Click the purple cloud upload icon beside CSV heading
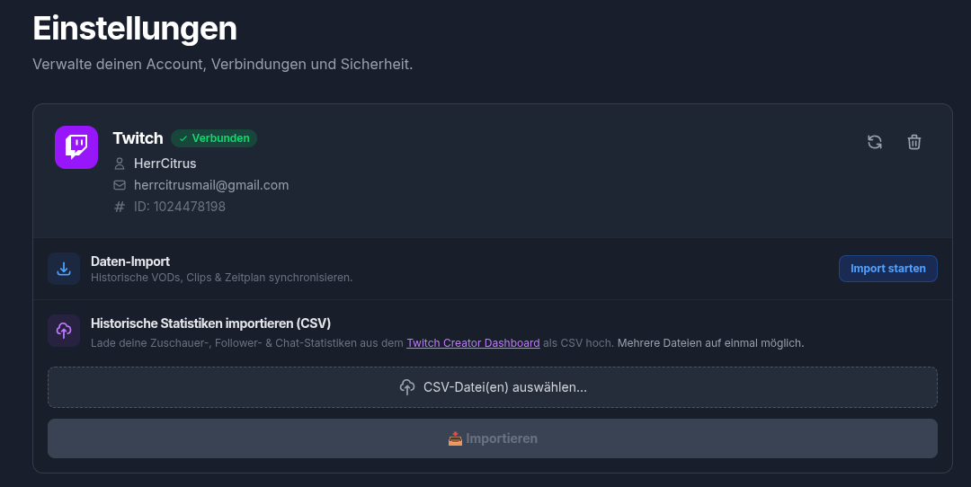The height and width of the screenshot is (487, 971). point(64,331)
